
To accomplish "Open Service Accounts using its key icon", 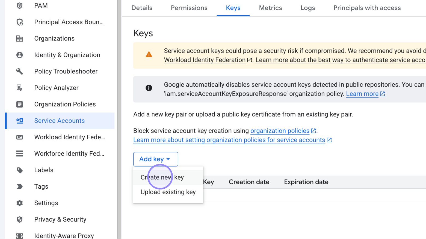I will (x=19, y=121).
